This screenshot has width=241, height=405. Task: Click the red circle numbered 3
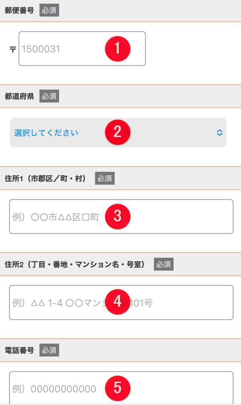(x=117, y=216)
